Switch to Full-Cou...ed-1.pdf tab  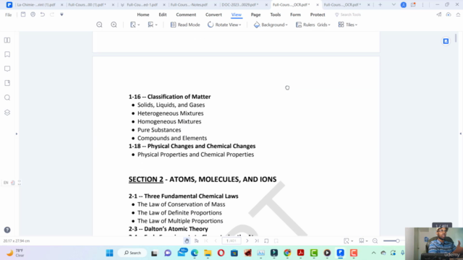point(142,5)
